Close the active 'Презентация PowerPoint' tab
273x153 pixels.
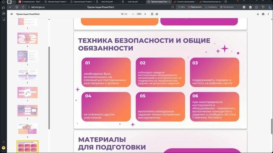click(169, 2)
